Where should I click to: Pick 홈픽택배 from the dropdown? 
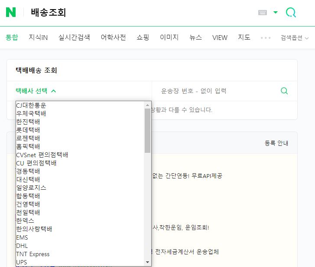(x=80, y=147)
